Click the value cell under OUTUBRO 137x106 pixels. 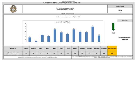click(89, 53)
